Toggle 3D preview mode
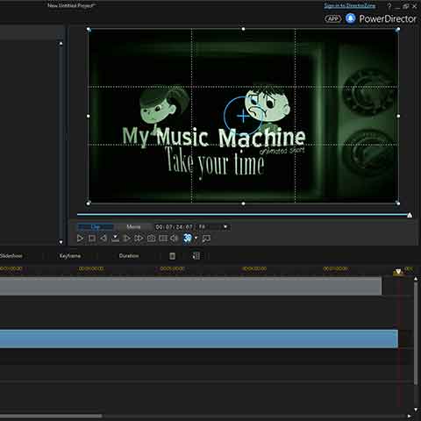 188,239
